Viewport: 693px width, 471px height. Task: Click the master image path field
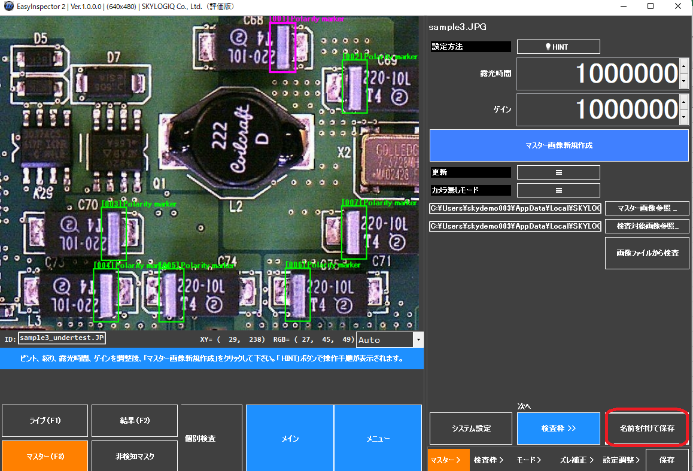515,208
